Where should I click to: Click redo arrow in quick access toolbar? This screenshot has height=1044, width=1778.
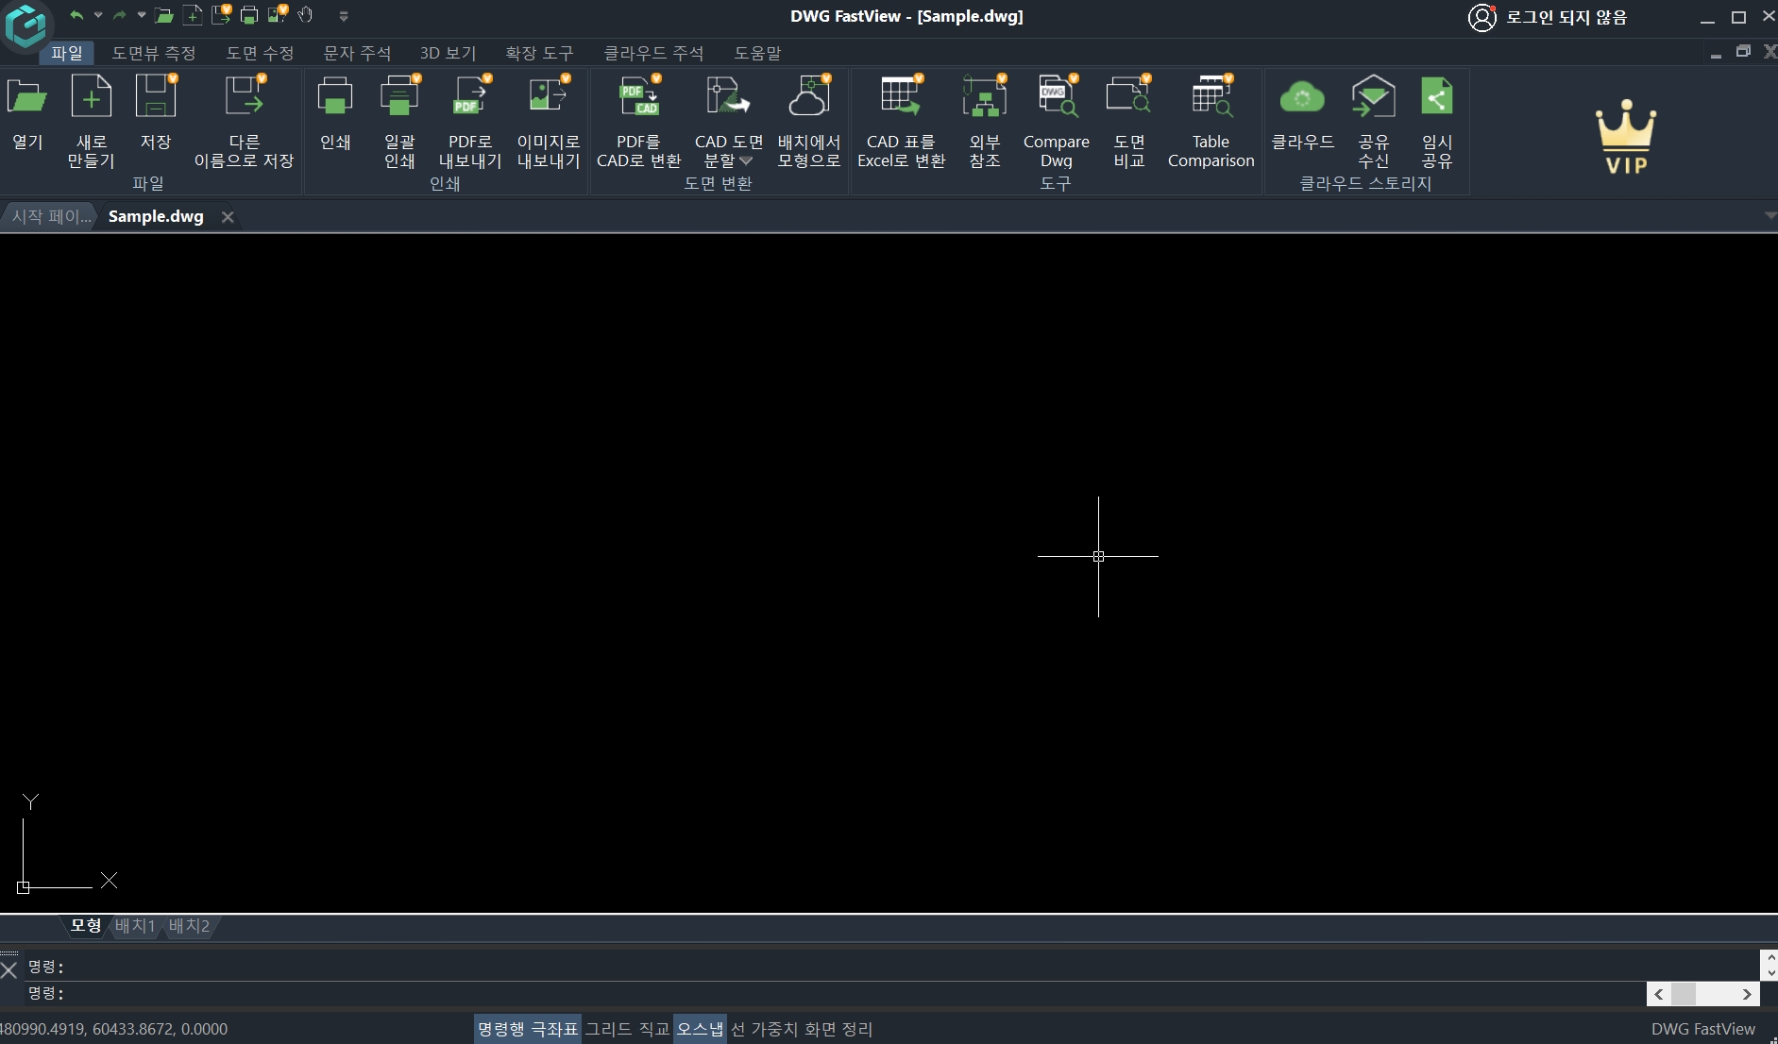119,15
